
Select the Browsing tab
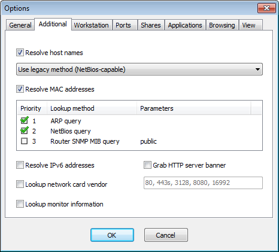[222, 25]
